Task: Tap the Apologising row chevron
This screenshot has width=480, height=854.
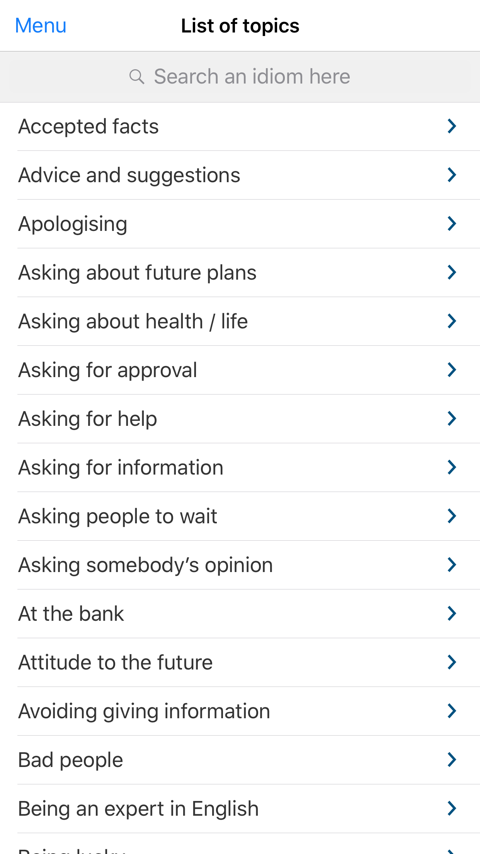Action: [x=451, y=224]
